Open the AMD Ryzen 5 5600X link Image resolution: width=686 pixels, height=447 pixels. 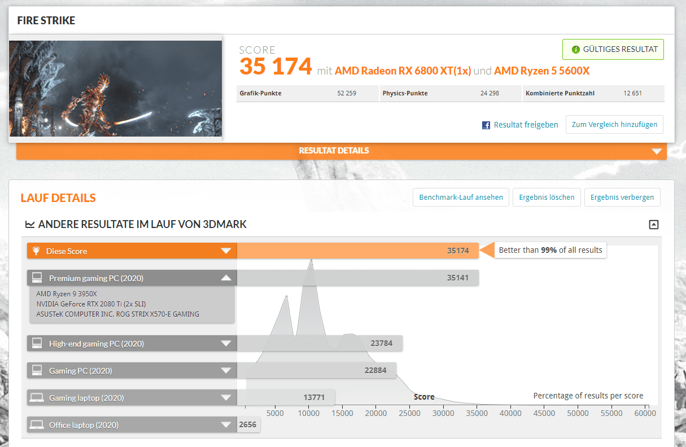tap(541, 71)
